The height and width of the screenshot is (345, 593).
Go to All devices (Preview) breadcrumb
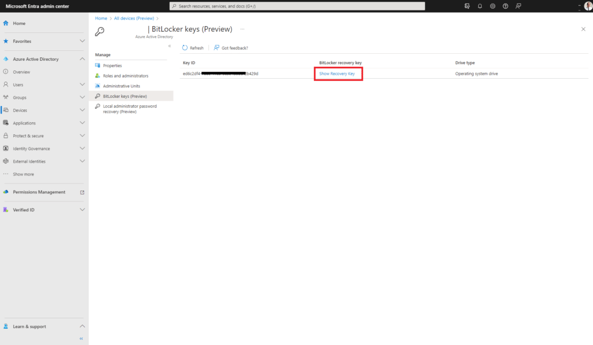(x=134, y=19)
